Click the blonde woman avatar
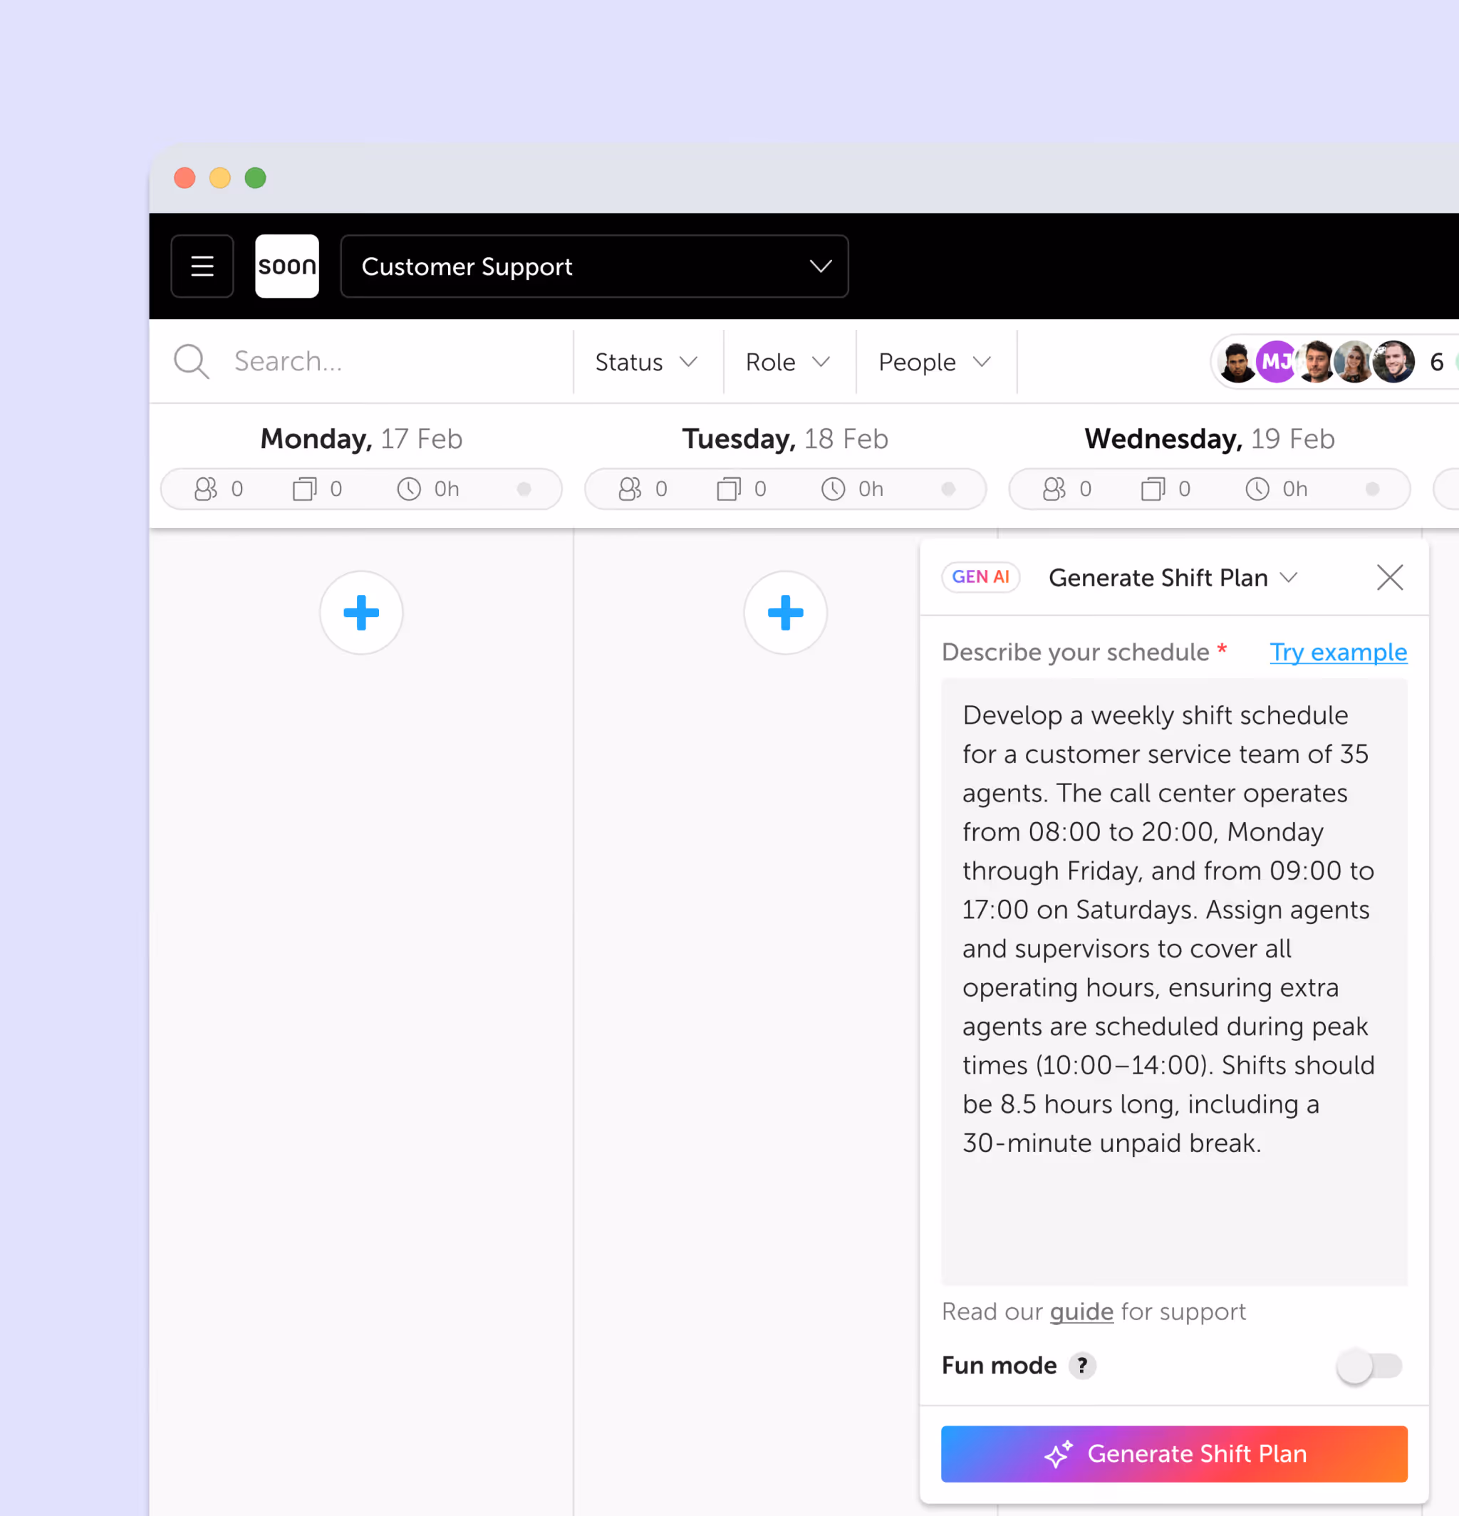The image size is (1459, 1516). [x=1354, y=362]
